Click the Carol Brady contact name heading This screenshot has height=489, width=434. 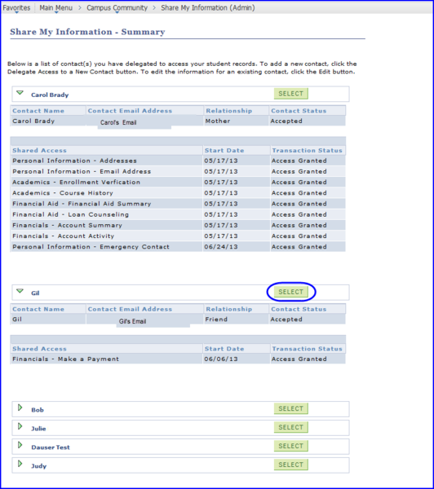(x=50, y=95)
